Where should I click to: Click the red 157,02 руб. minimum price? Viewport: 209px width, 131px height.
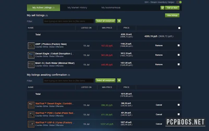tap(107, 46)
